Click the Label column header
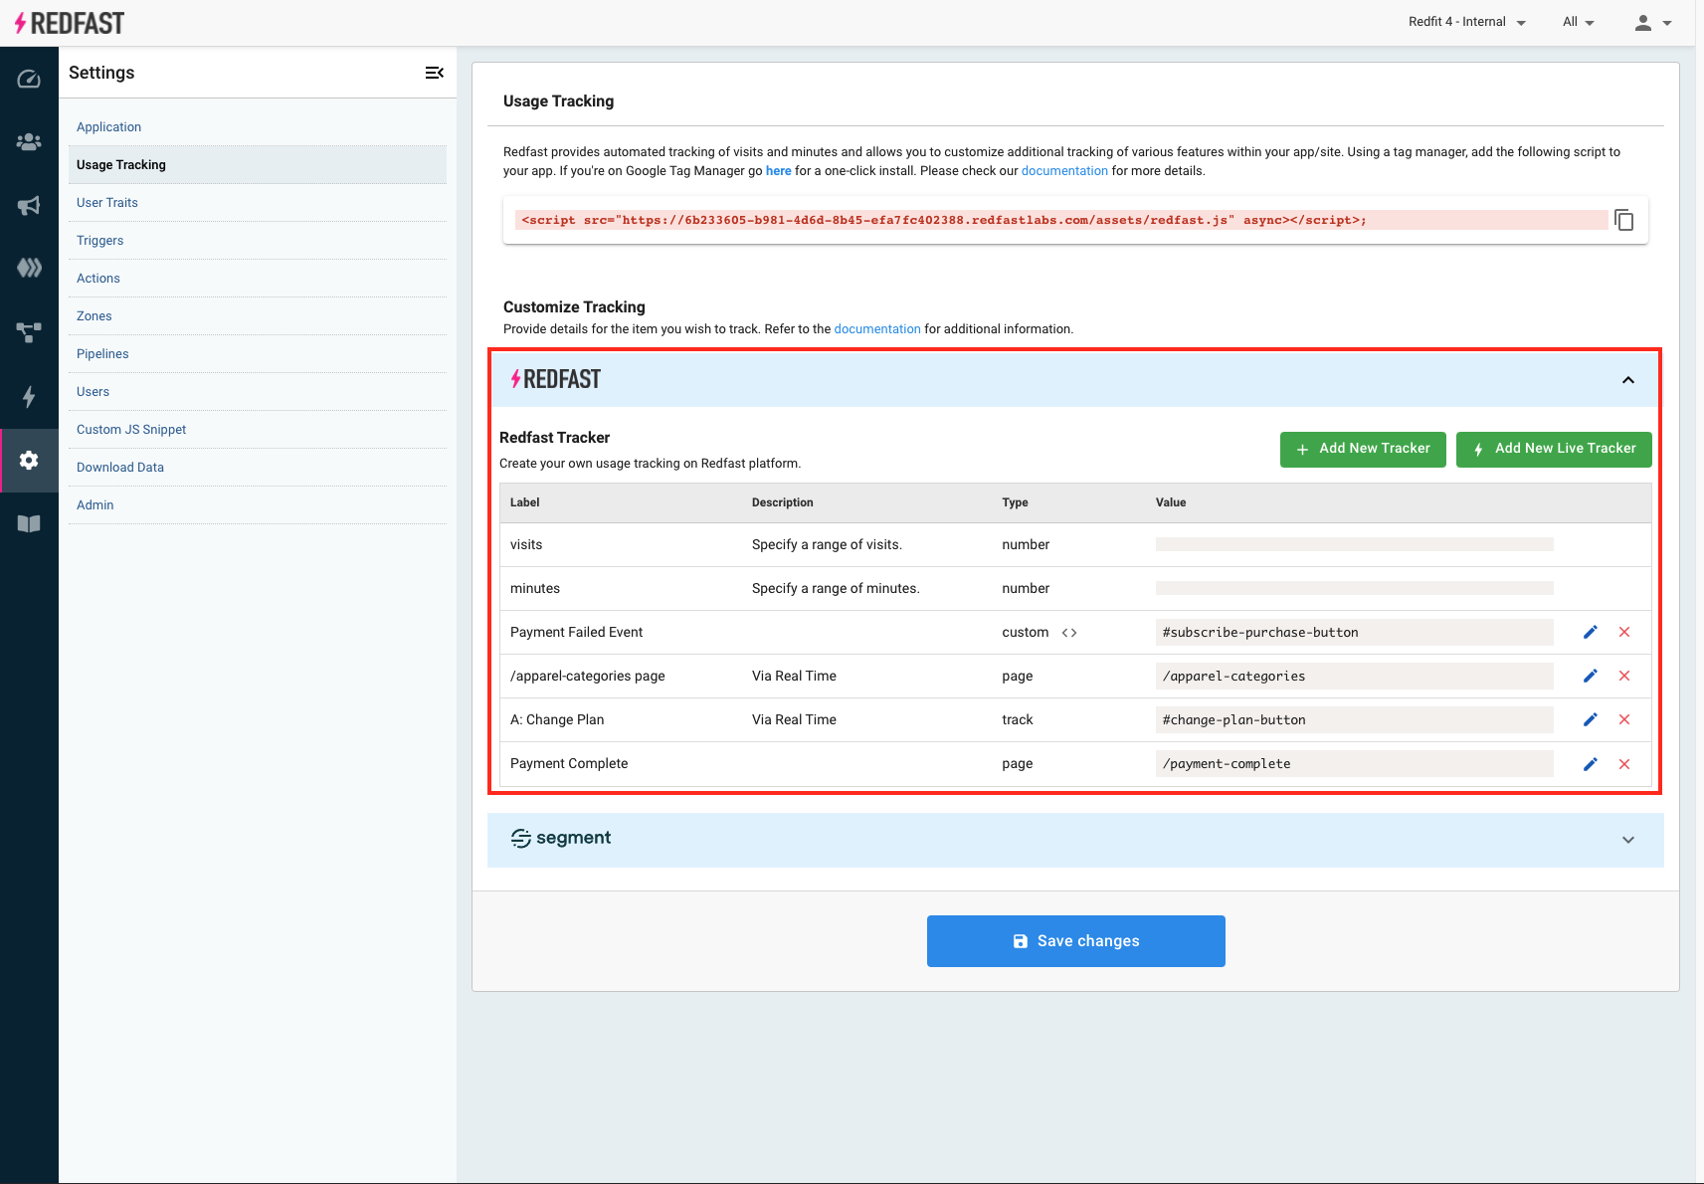 (x=525, y=502)
